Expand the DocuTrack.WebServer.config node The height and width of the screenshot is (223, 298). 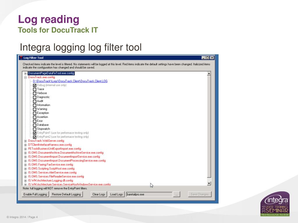[x=25, y=141]
